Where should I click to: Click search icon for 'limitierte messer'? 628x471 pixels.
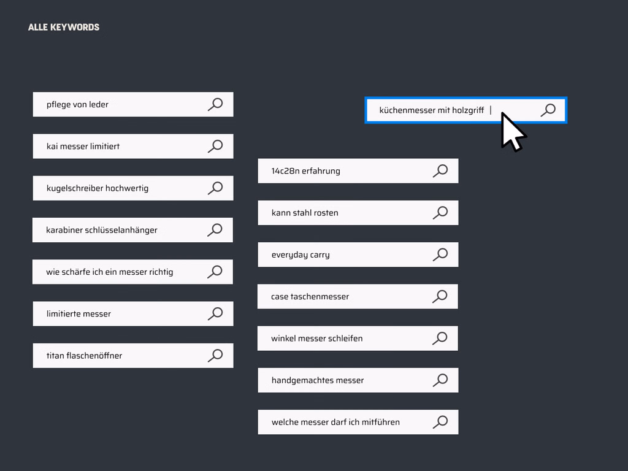[215, 313]
